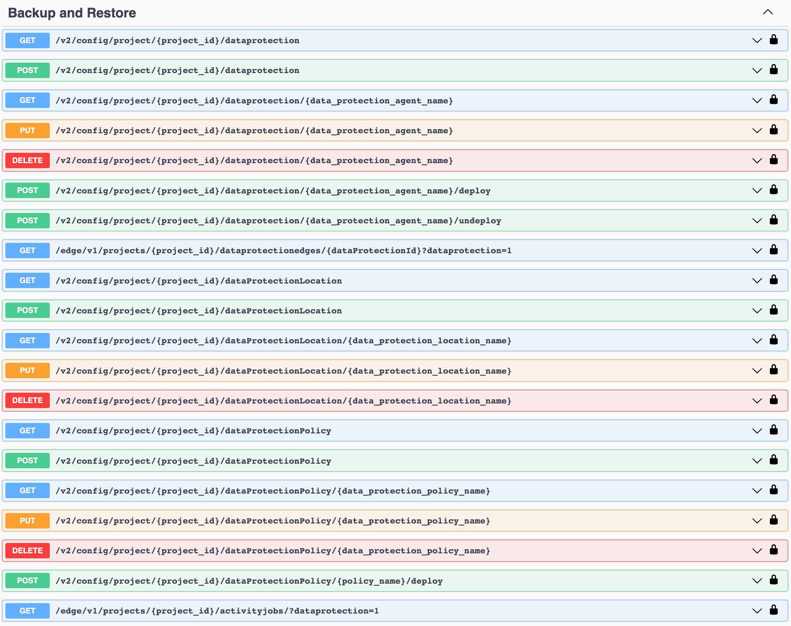This screenshot has width=791, height=626.
Task: Click lock on POST policy_name deploy row
Action: pyautogui.click(x=774, y=580)
